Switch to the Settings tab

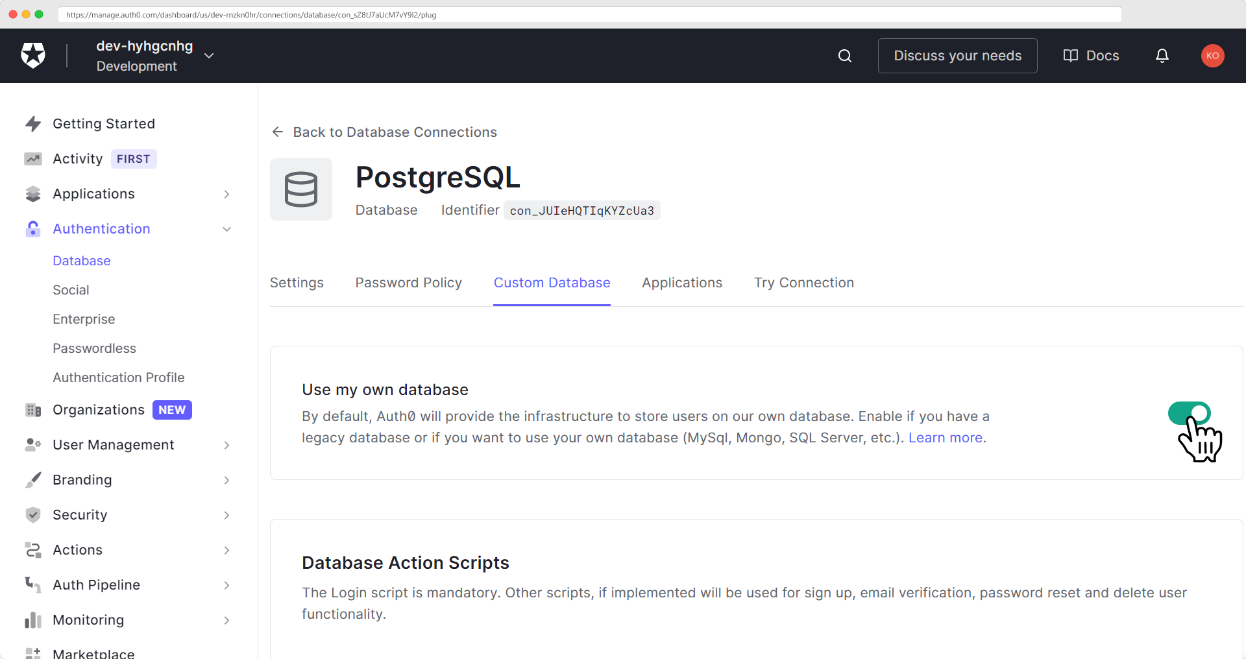click(x=297, y=283)
